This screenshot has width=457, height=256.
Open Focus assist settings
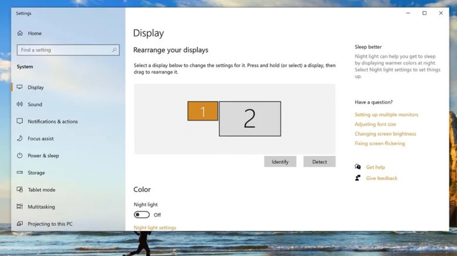[40, 138]
